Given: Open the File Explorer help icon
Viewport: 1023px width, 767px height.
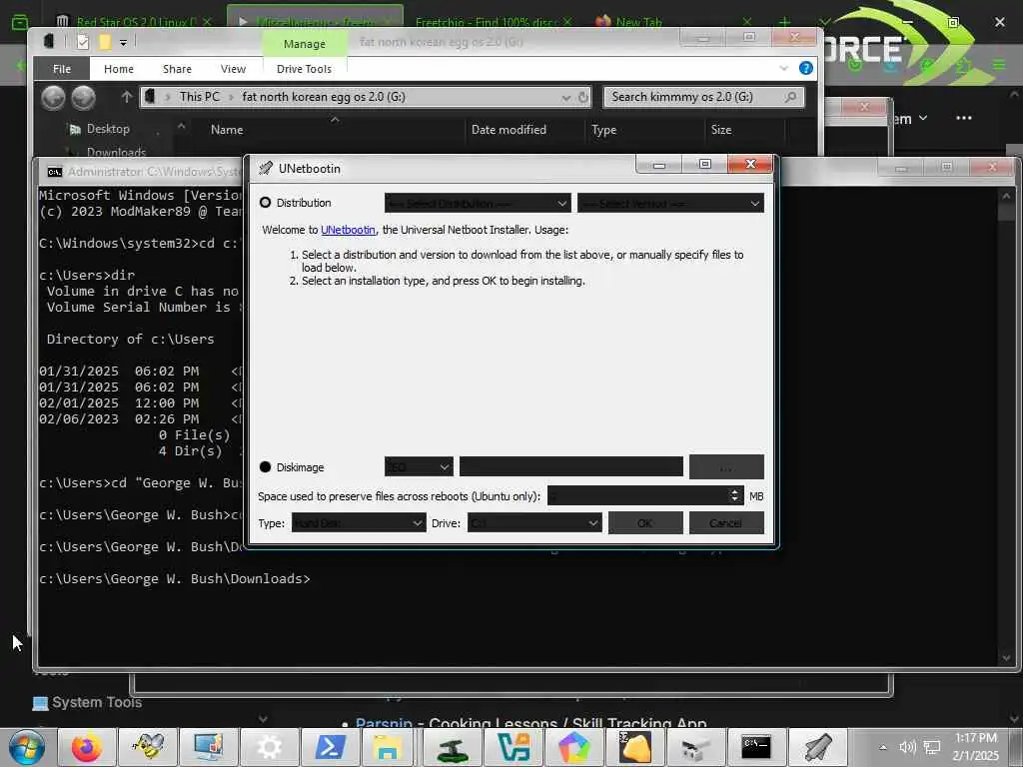Looking at the screenshot, I should [806, 68].
